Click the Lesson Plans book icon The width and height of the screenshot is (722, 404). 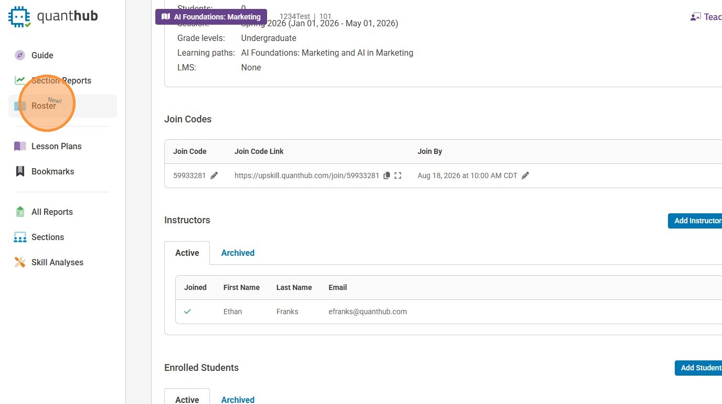click(x=20, y=146)
